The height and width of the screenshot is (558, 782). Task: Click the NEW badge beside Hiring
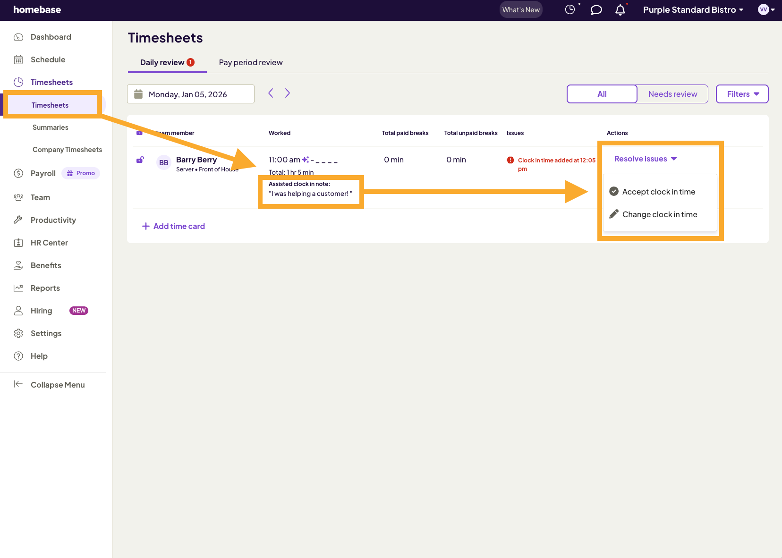pos(79,311)
